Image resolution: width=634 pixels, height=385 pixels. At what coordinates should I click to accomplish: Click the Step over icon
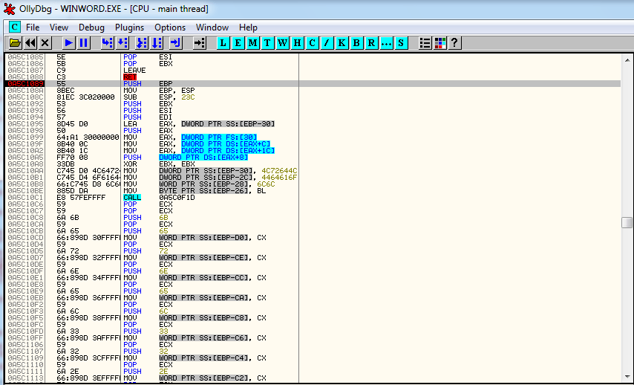click(x=122, y=42)
